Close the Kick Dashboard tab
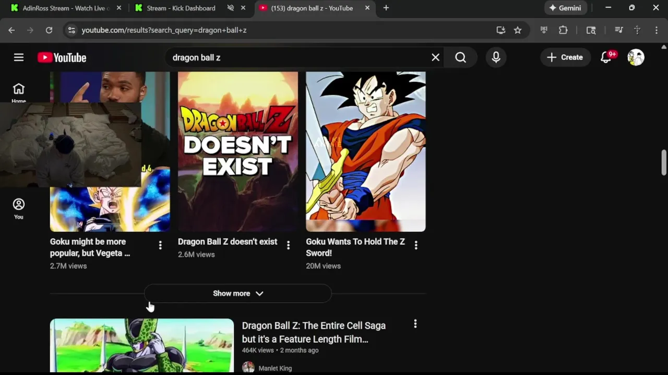Screen dimensions: 668x375 (x=243, y=8)
